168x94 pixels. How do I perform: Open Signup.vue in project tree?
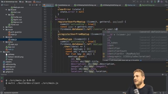(x=17, y=22)
